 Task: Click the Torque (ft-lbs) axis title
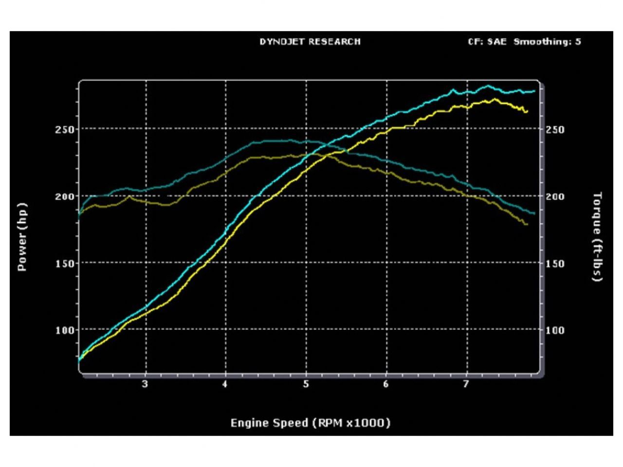click(598, 237)
